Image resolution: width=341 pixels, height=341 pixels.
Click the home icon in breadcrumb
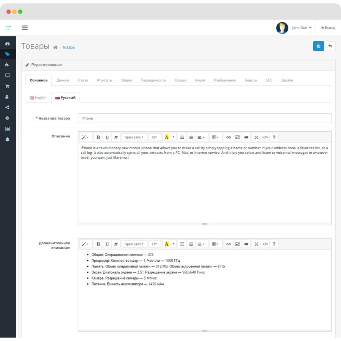55,47
